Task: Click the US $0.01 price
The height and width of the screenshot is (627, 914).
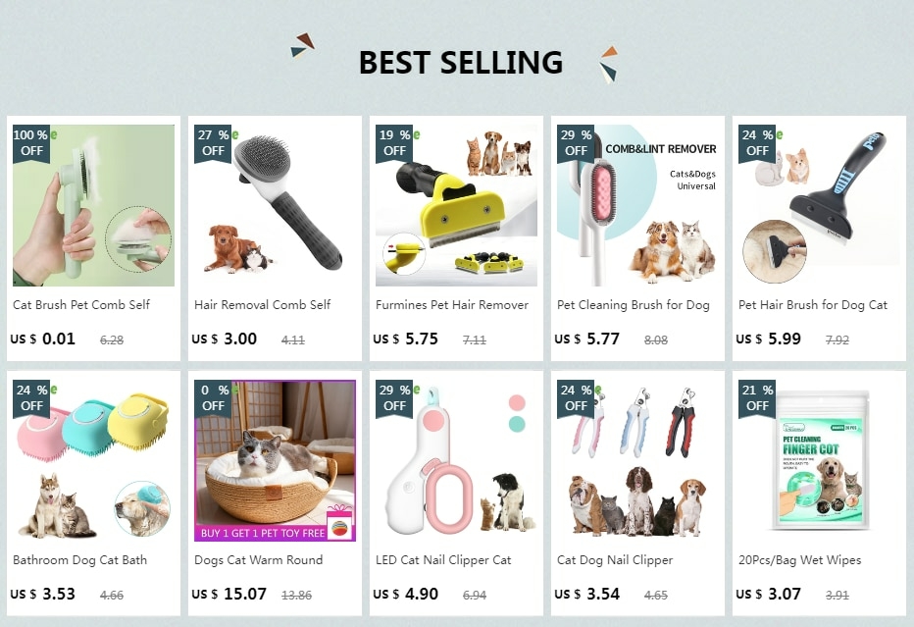Action: 42,339
